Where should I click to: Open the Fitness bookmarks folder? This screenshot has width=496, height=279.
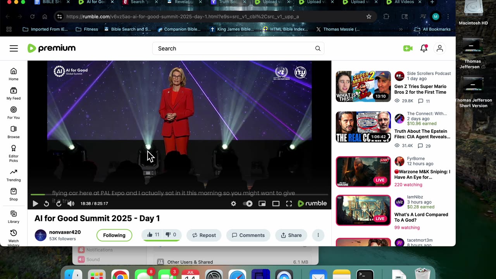pyautogui.click(x=87, y=29)
